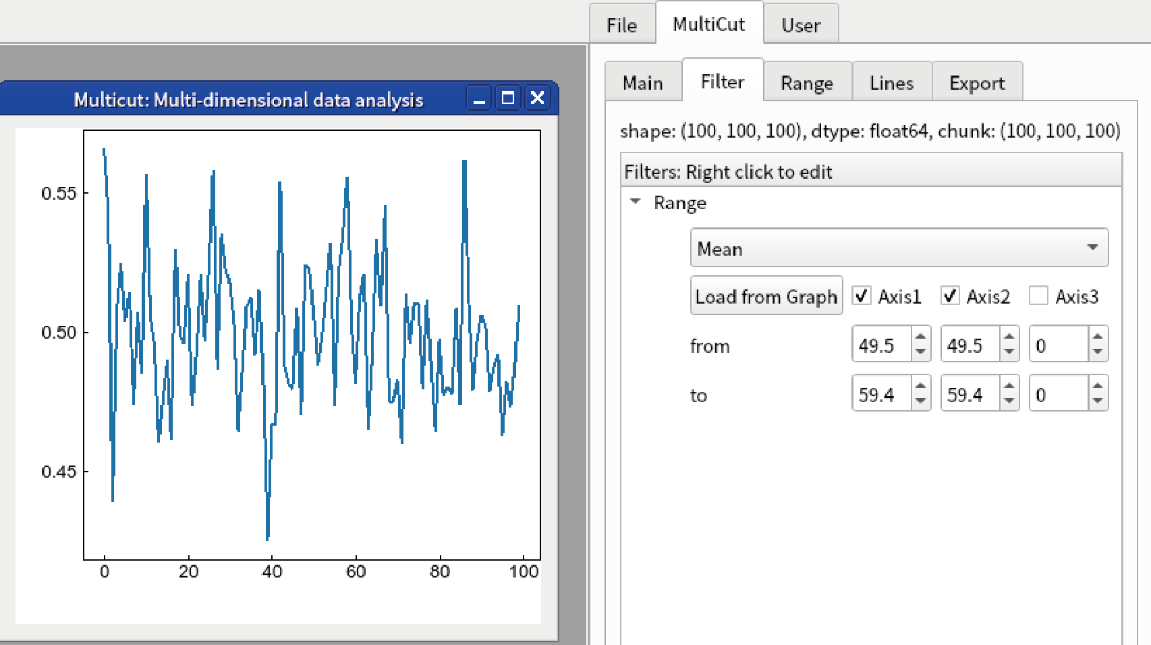Increment the Axis1 from value
Viewport: 1151px width, 645px height.
921,337
